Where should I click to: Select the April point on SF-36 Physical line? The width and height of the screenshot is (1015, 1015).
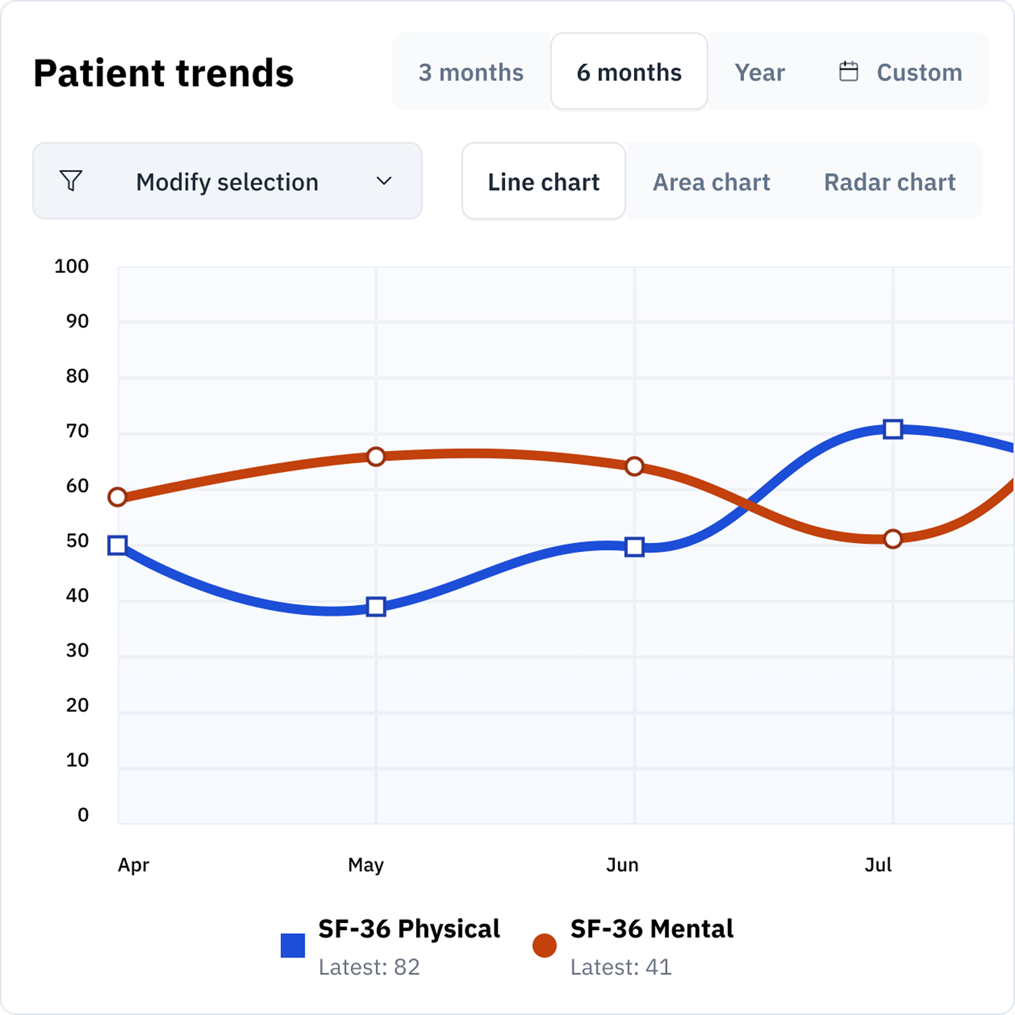click(x=119, y=546)
